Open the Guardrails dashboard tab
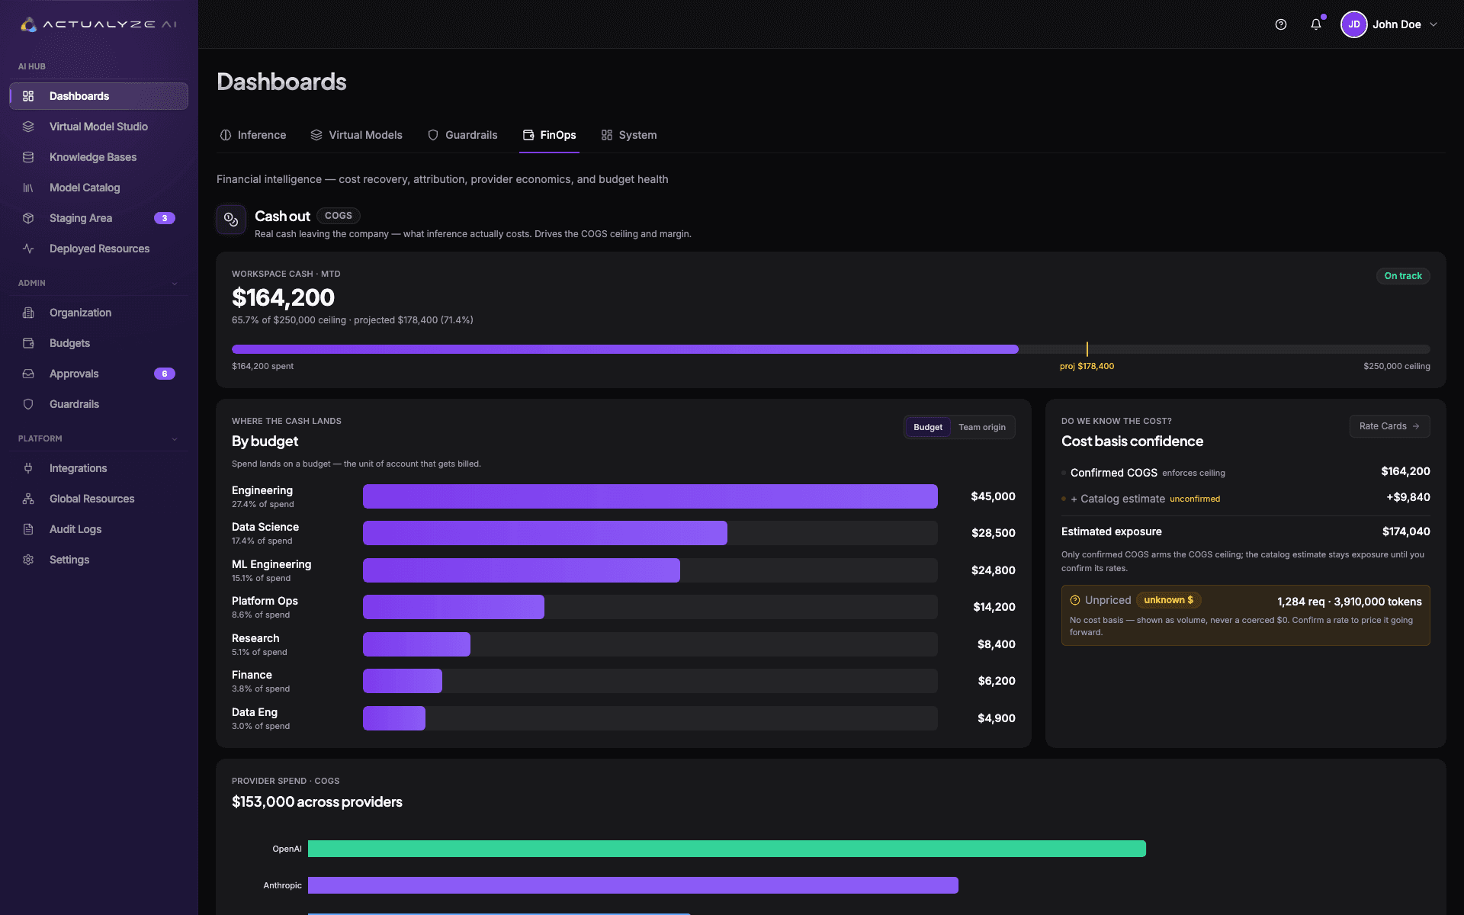1464x915 pixels. (x=462, y=135)
